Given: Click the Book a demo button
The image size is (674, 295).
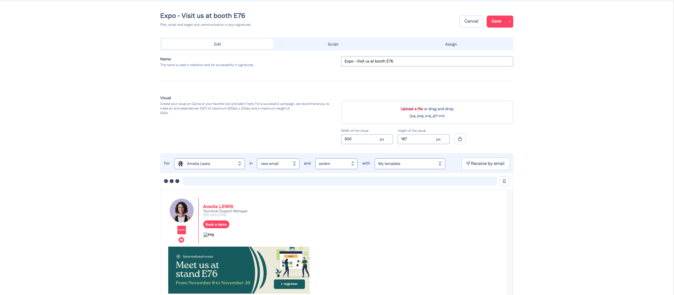Looking at the screenshot, I should [216, 224].
